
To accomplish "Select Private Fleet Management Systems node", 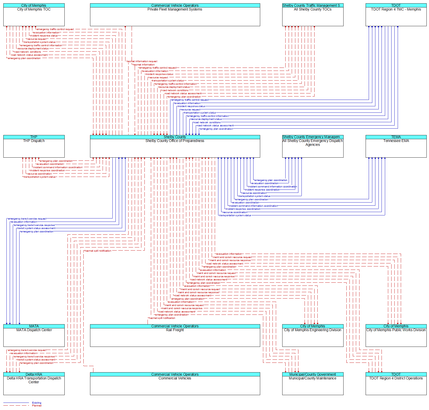I will coord(175,15).
